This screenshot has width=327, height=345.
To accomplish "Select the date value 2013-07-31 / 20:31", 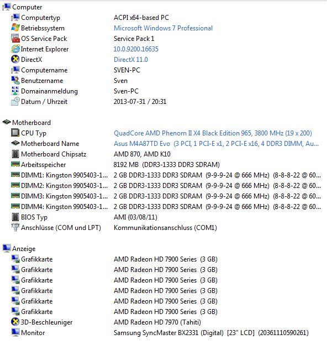I will 140,102.
